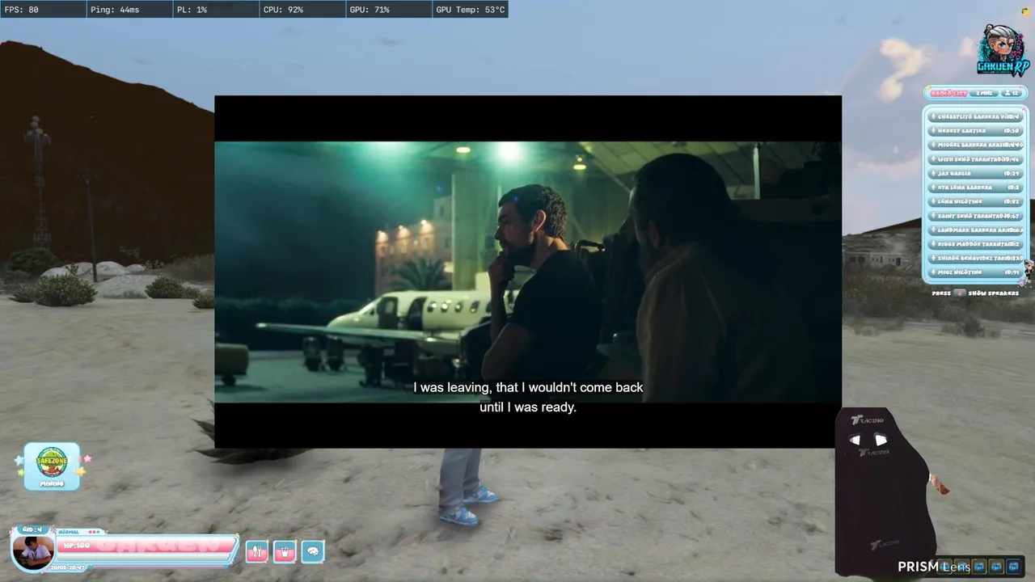Screen dimensions: 1035x582
Task: Click the GPU Temp: 53°C overlay stat
Action: click(470, 10)
